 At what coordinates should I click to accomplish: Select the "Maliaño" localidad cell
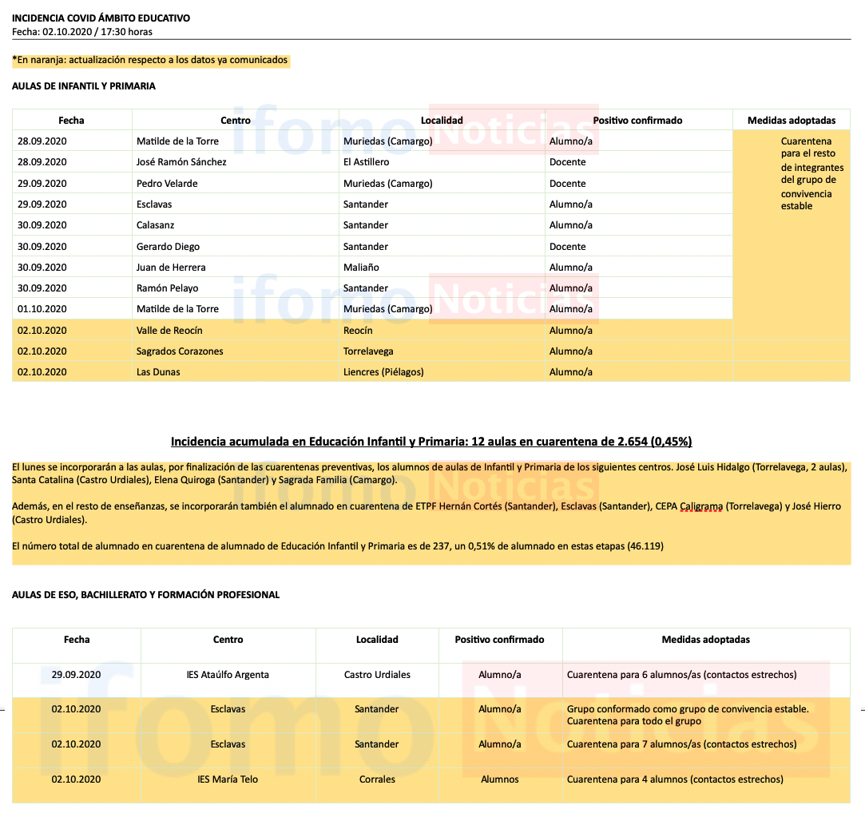pos(361,268)
